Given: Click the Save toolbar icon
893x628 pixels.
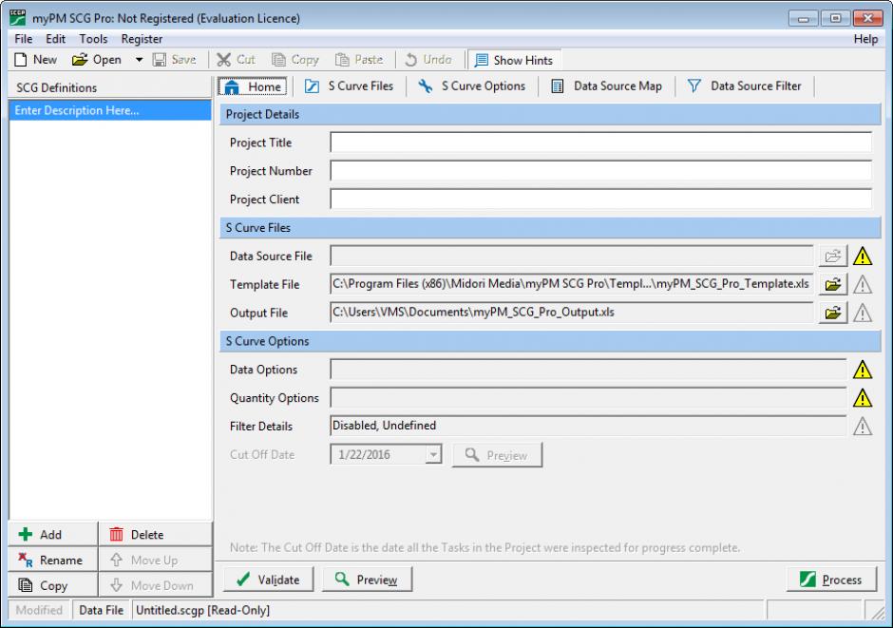Looking at the screenshot, I should [x=160, y=59].
